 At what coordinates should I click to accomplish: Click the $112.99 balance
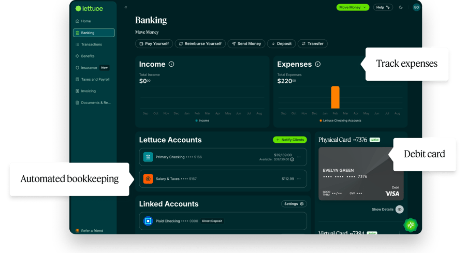(288, 179)
